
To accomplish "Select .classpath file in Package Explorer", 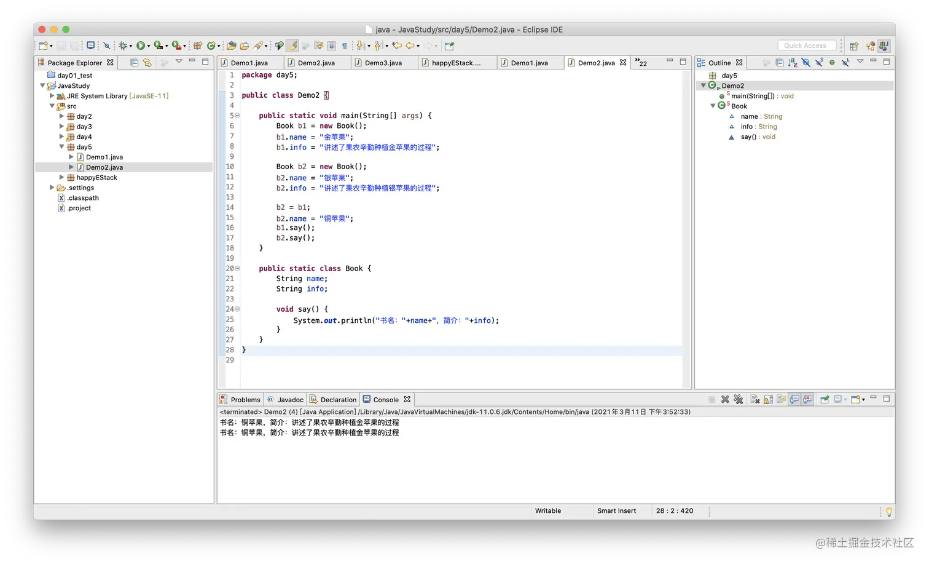I will click(x=83, y=198).
